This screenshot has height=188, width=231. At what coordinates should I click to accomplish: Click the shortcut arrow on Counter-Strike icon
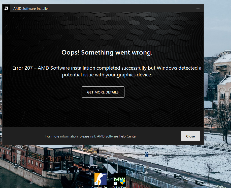coord(96,183)
